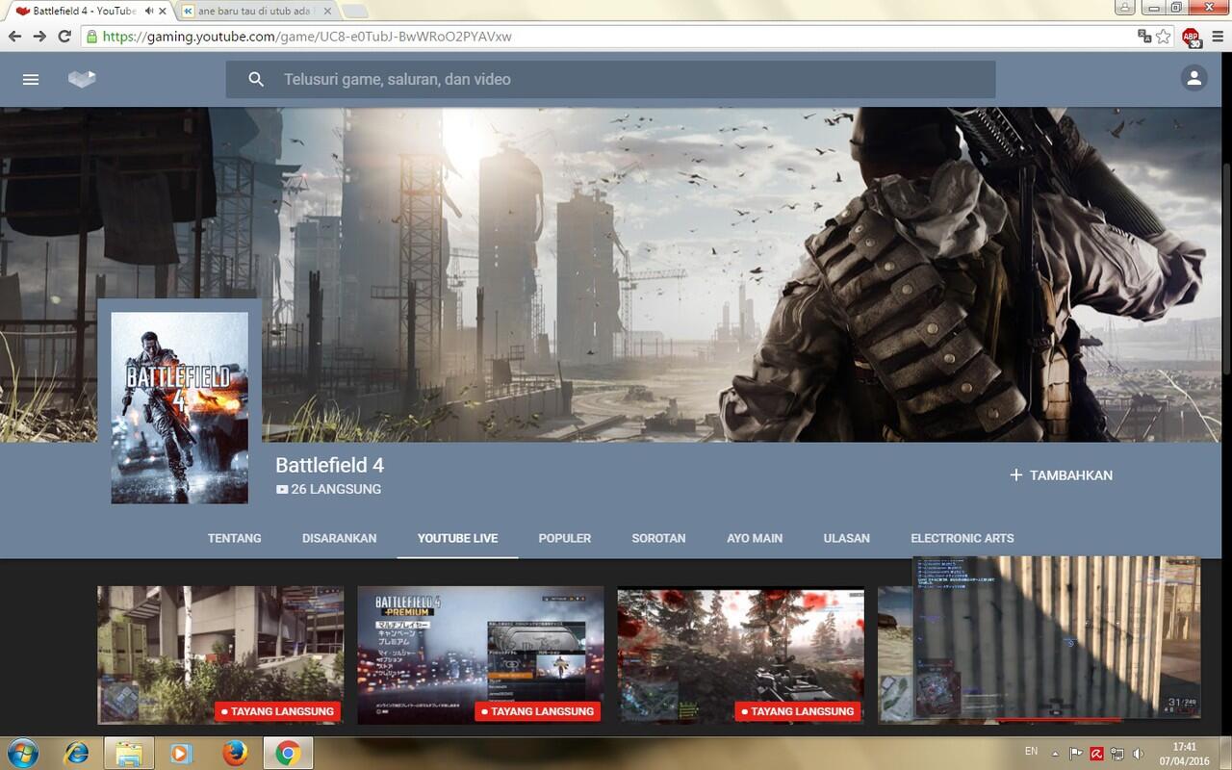The height and width of the screenshot is (770, 1232).
Task: Click the Battlefield 4 box art cover
Action: click(179, 408)
